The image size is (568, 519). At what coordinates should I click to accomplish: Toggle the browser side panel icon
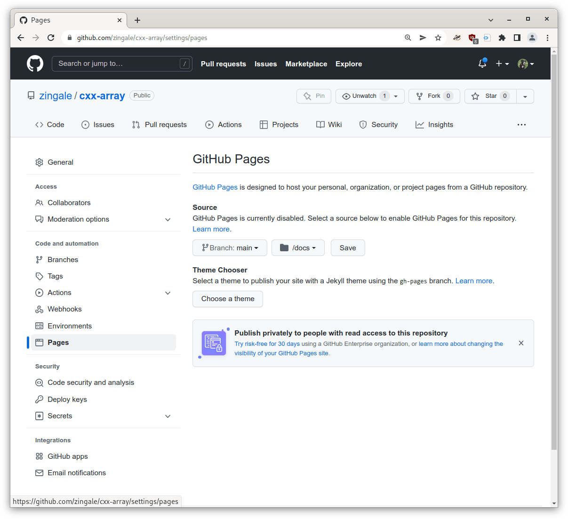coord(517,38)
